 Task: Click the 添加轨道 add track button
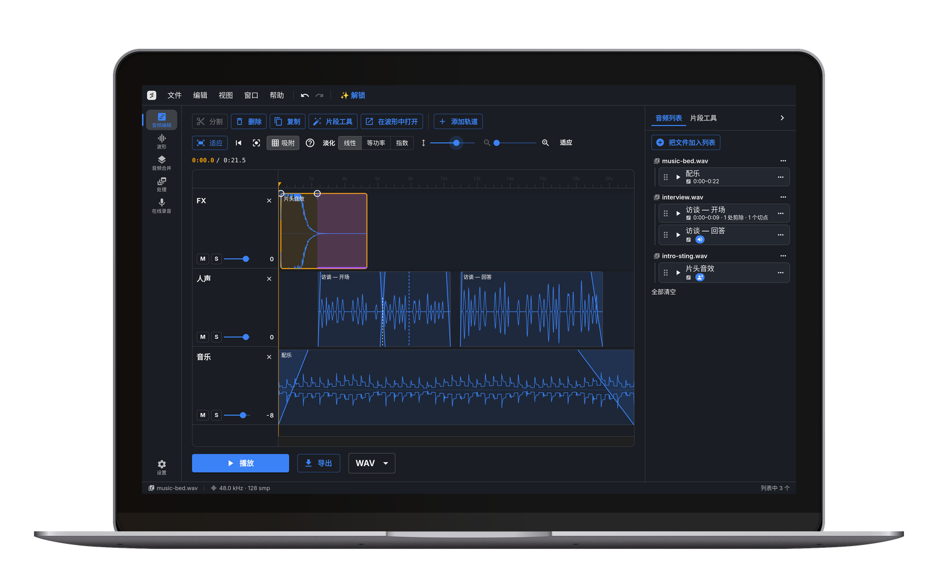pos(458,121)
